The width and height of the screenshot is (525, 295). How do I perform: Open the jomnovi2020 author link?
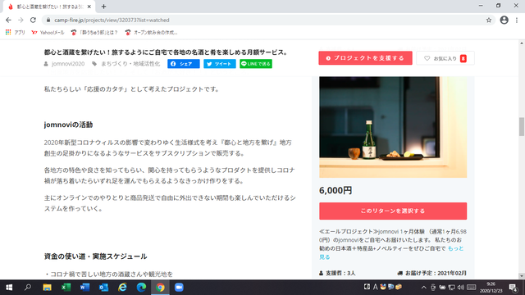tap(68, 64)
